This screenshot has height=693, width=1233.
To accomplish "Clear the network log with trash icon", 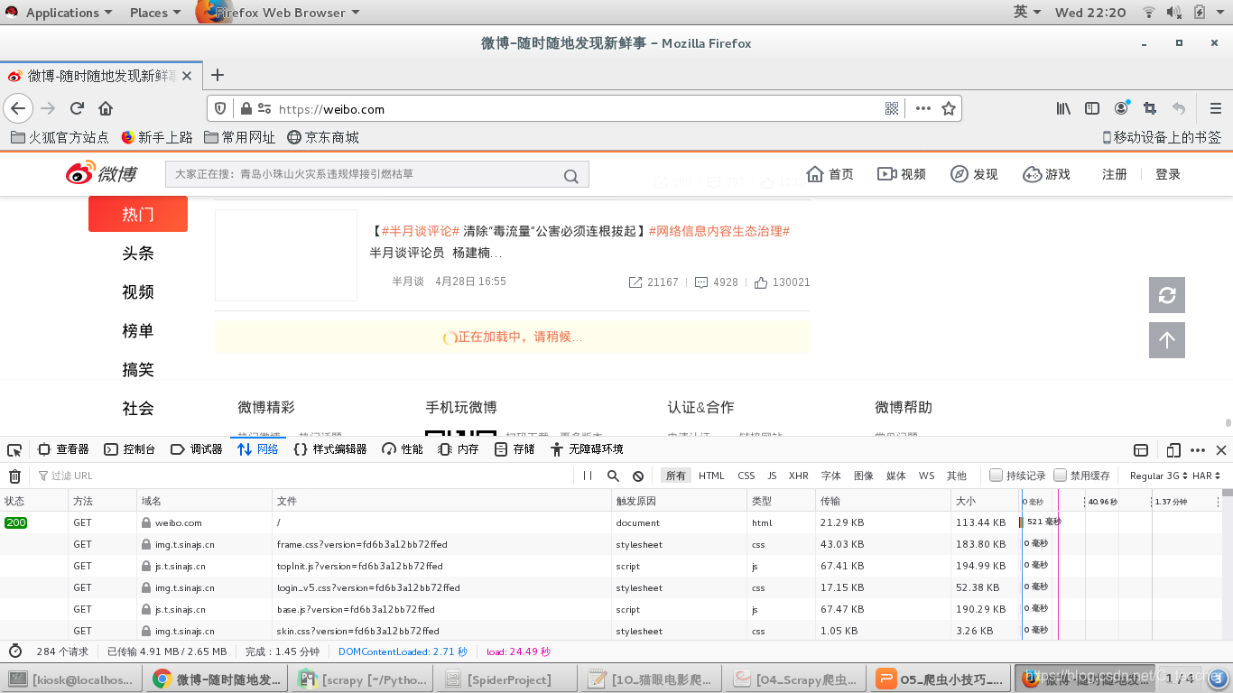I will pyautogui.click(x=14, y=476).
